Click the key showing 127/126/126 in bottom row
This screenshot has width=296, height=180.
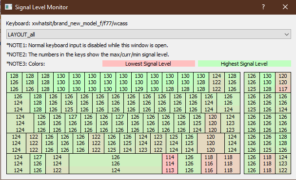coord(38,163)
